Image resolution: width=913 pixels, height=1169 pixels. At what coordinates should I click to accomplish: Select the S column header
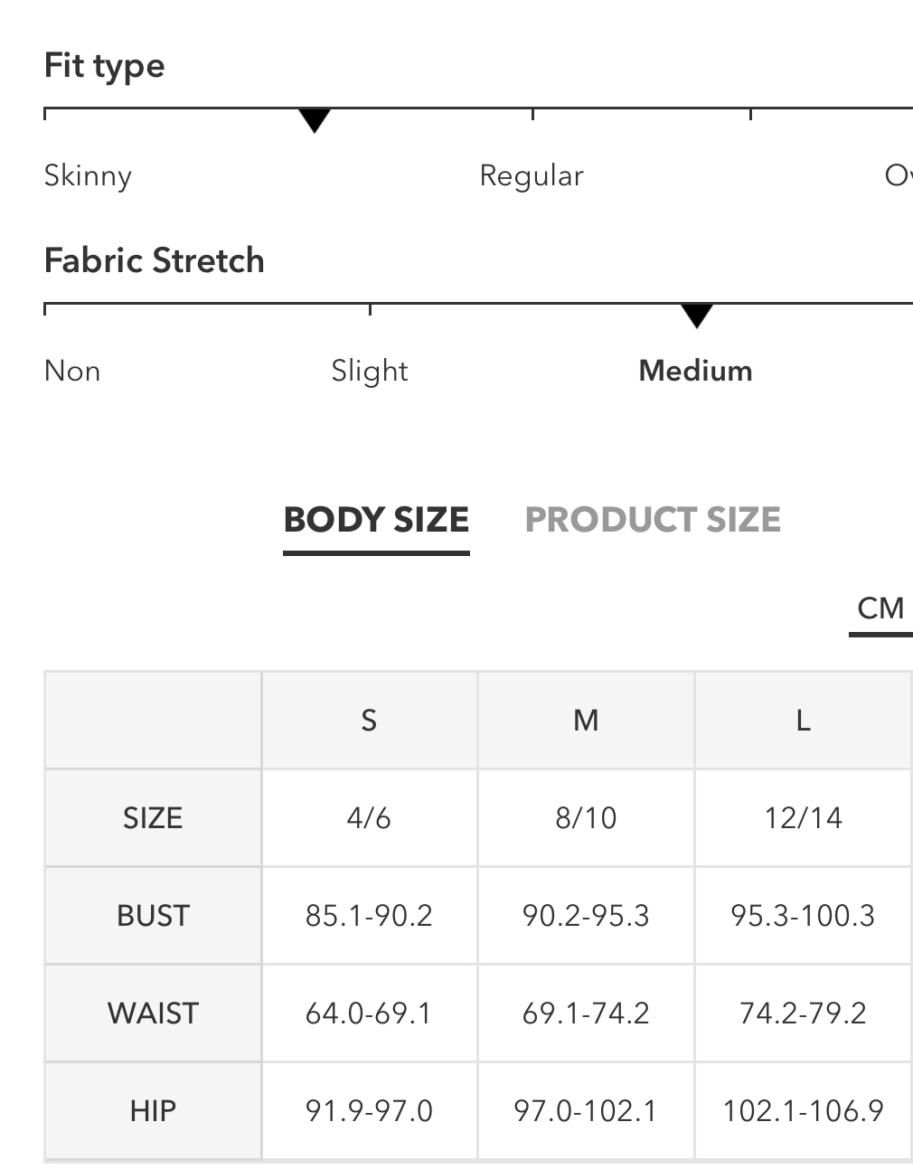[x=369, y=721]
